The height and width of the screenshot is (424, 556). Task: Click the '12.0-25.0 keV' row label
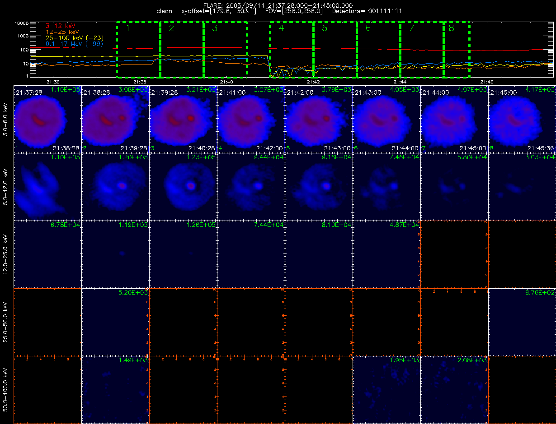tap(6, 254)
